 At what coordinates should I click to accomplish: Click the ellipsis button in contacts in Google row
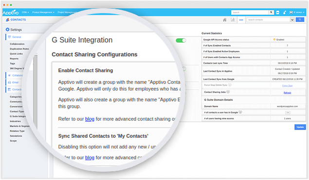[288, 113]
